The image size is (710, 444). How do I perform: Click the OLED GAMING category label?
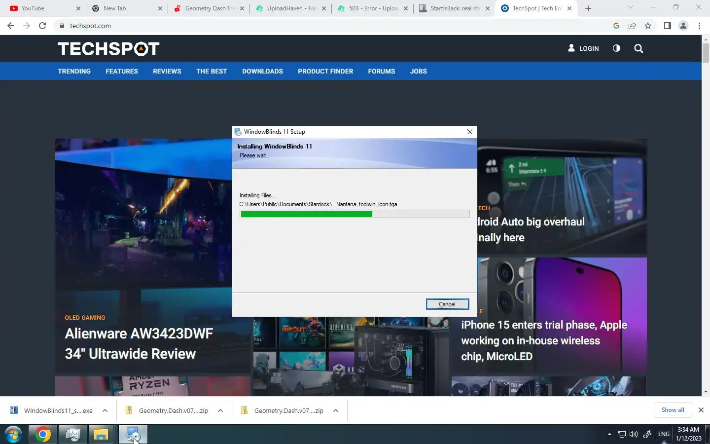coord(85,318)
